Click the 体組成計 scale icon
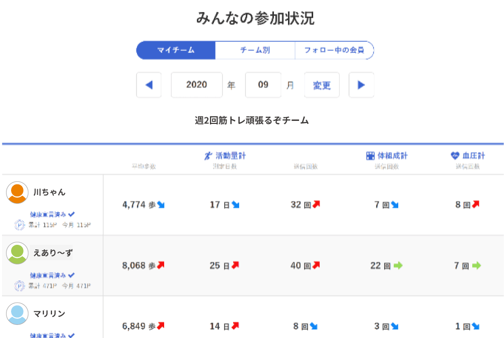This screenshot has height=338, width=504. pos(370,156)
